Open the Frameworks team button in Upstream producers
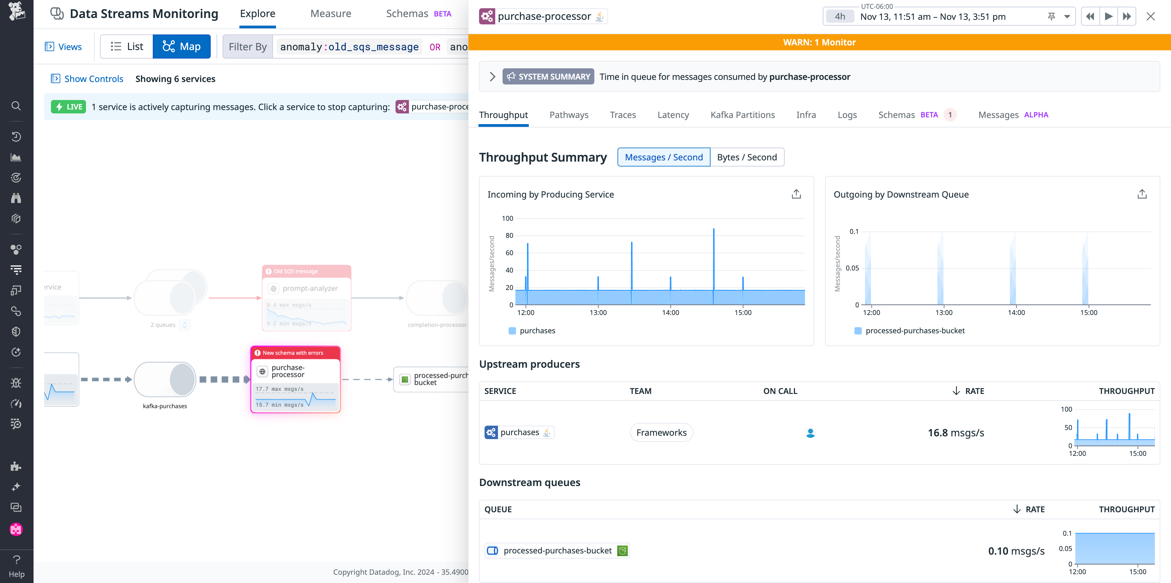Viewport: 1171px width, 583px height. point(661,432)
